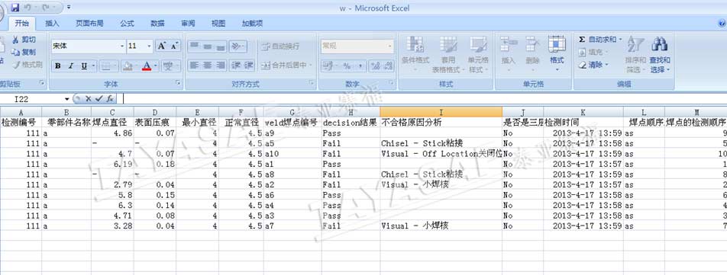
Task: Click the red font color icon
Action: click(147, 66)
